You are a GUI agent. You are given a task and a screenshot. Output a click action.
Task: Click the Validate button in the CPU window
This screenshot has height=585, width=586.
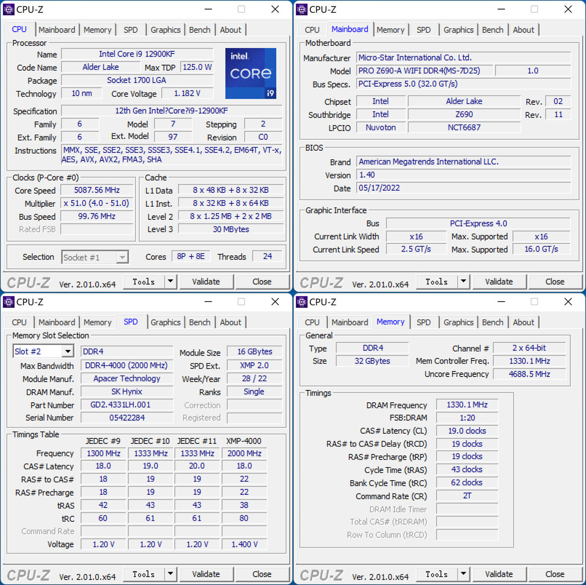pos(206,281)
